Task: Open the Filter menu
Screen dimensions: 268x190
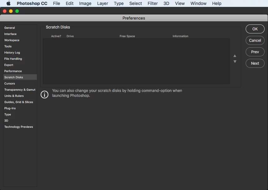Action: pyautogui.click(x=153, y=3)
